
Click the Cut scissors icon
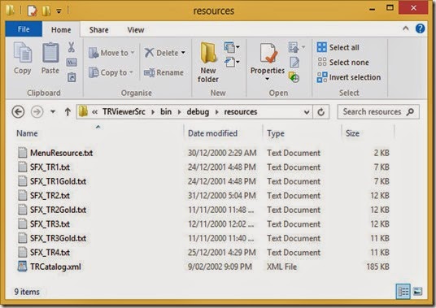click(72, 47)
